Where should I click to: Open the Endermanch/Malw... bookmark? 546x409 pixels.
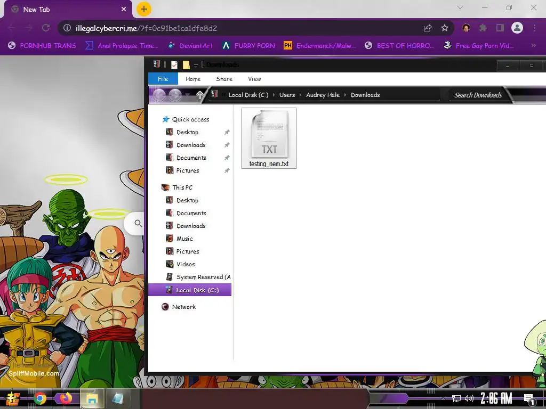320,46
